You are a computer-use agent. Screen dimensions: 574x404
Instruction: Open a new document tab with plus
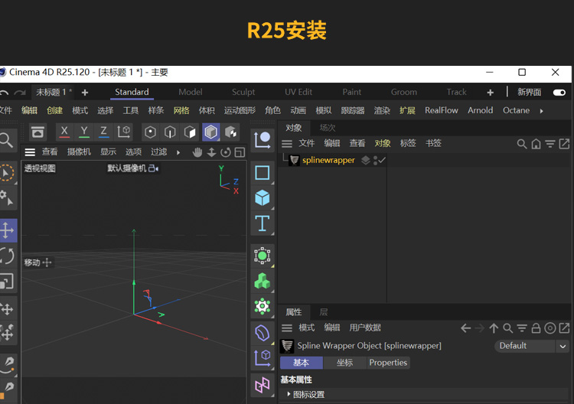coord(85,93)
